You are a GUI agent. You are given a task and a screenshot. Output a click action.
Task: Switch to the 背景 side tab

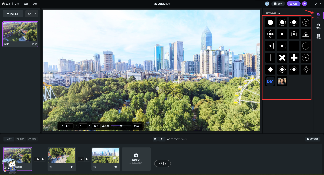[318, 37]
